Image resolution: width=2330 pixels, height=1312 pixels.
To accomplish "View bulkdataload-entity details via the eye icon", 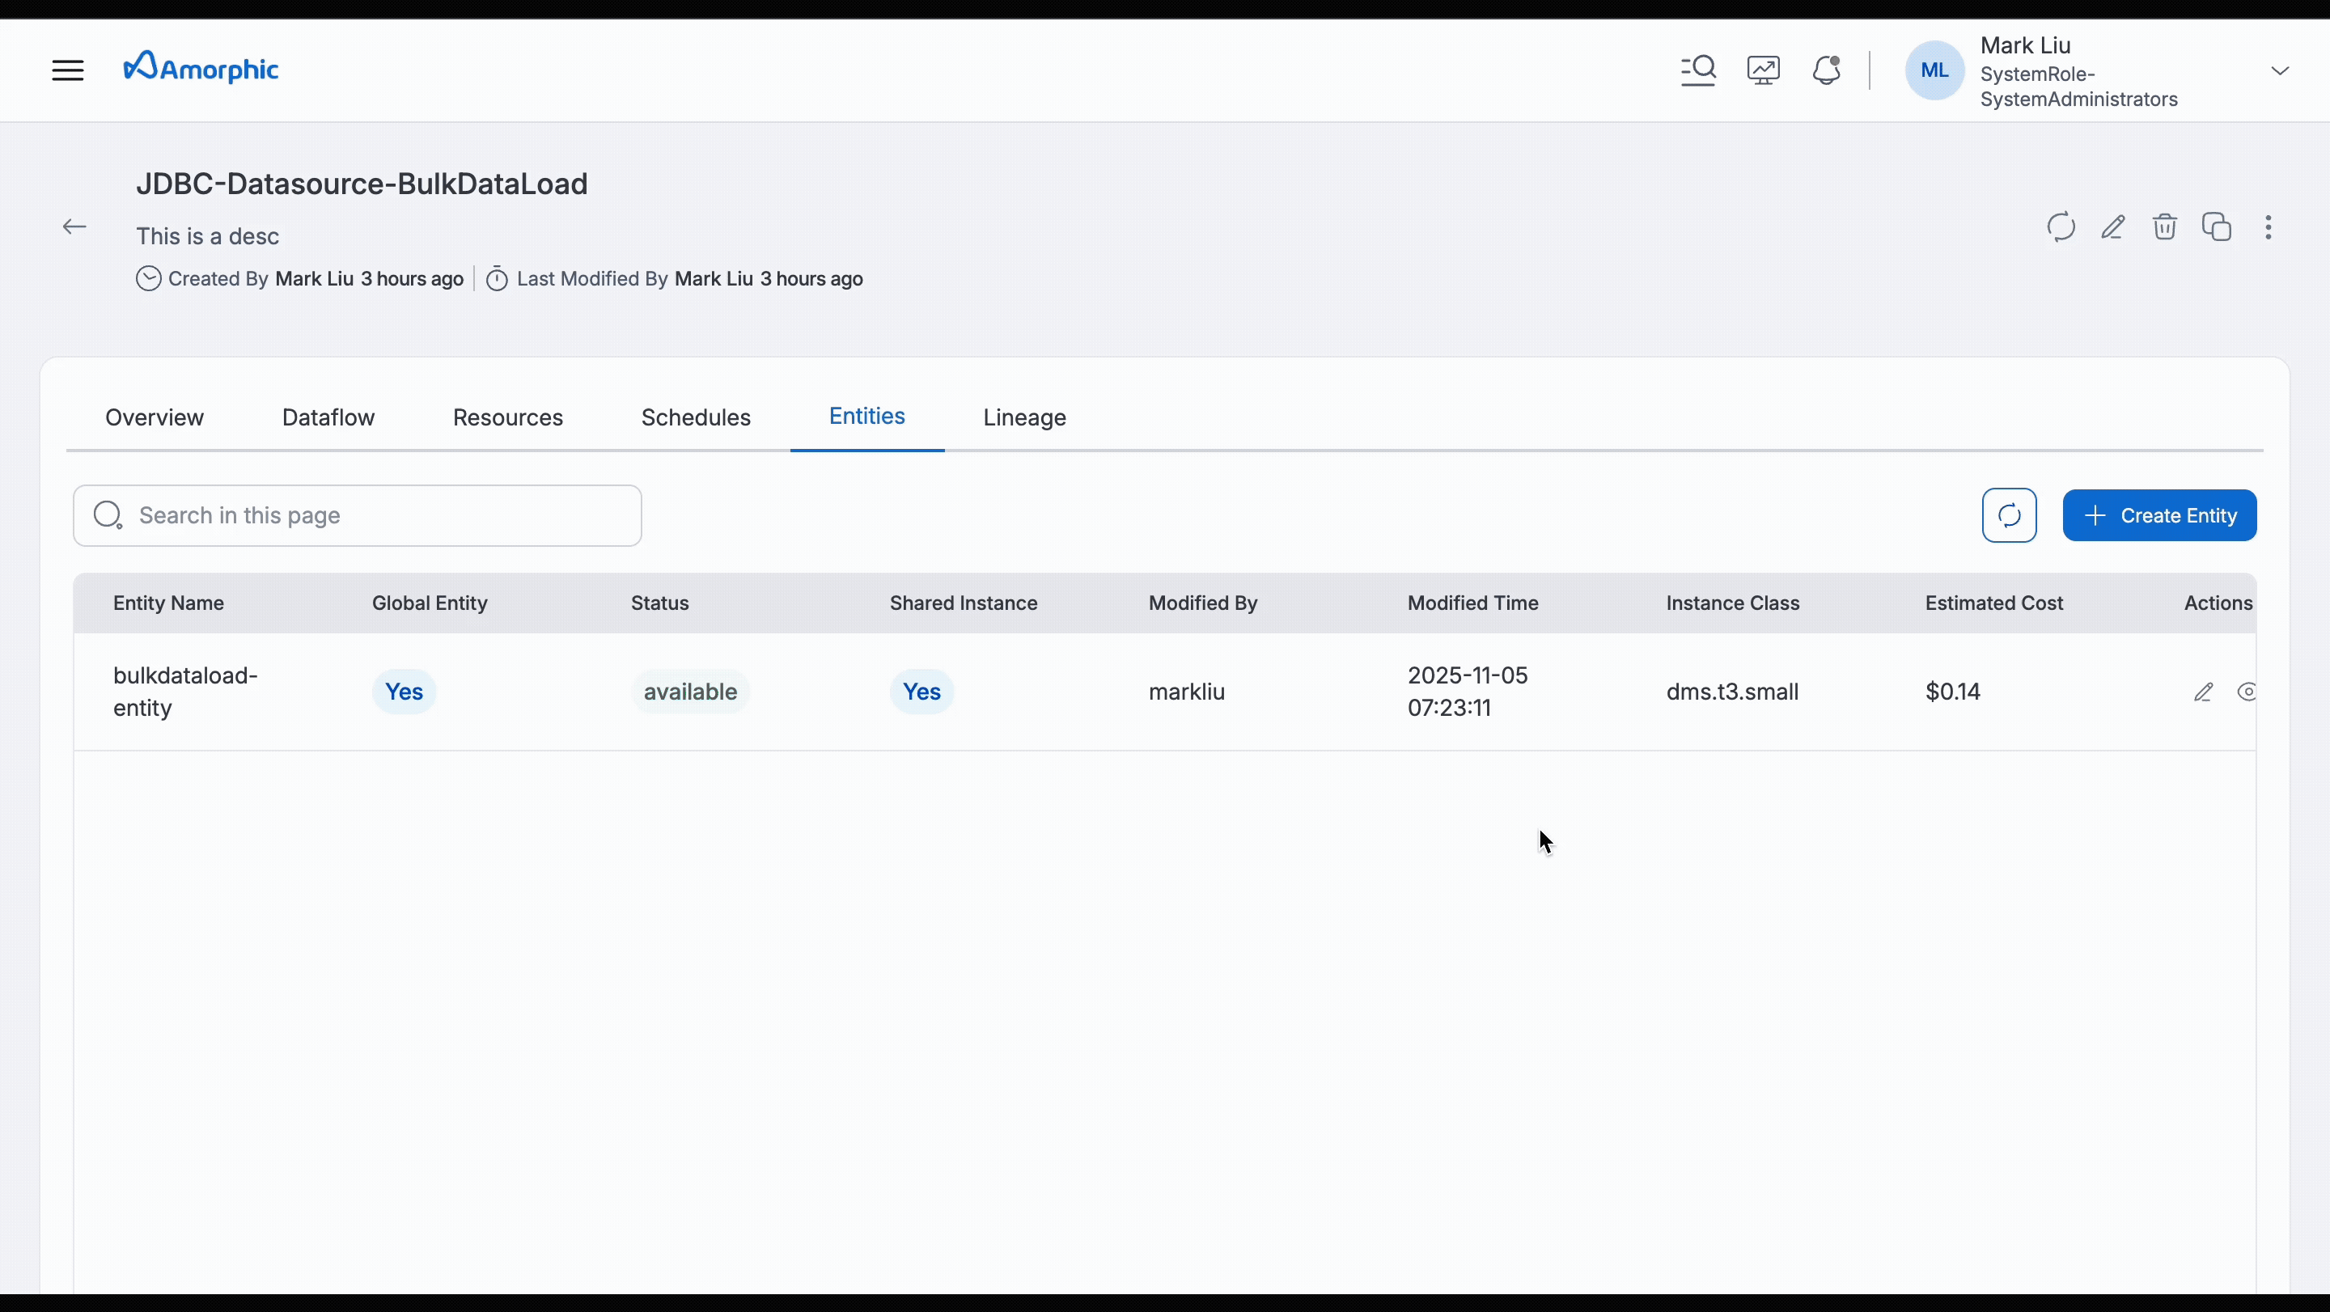I will click(2247, 692).
